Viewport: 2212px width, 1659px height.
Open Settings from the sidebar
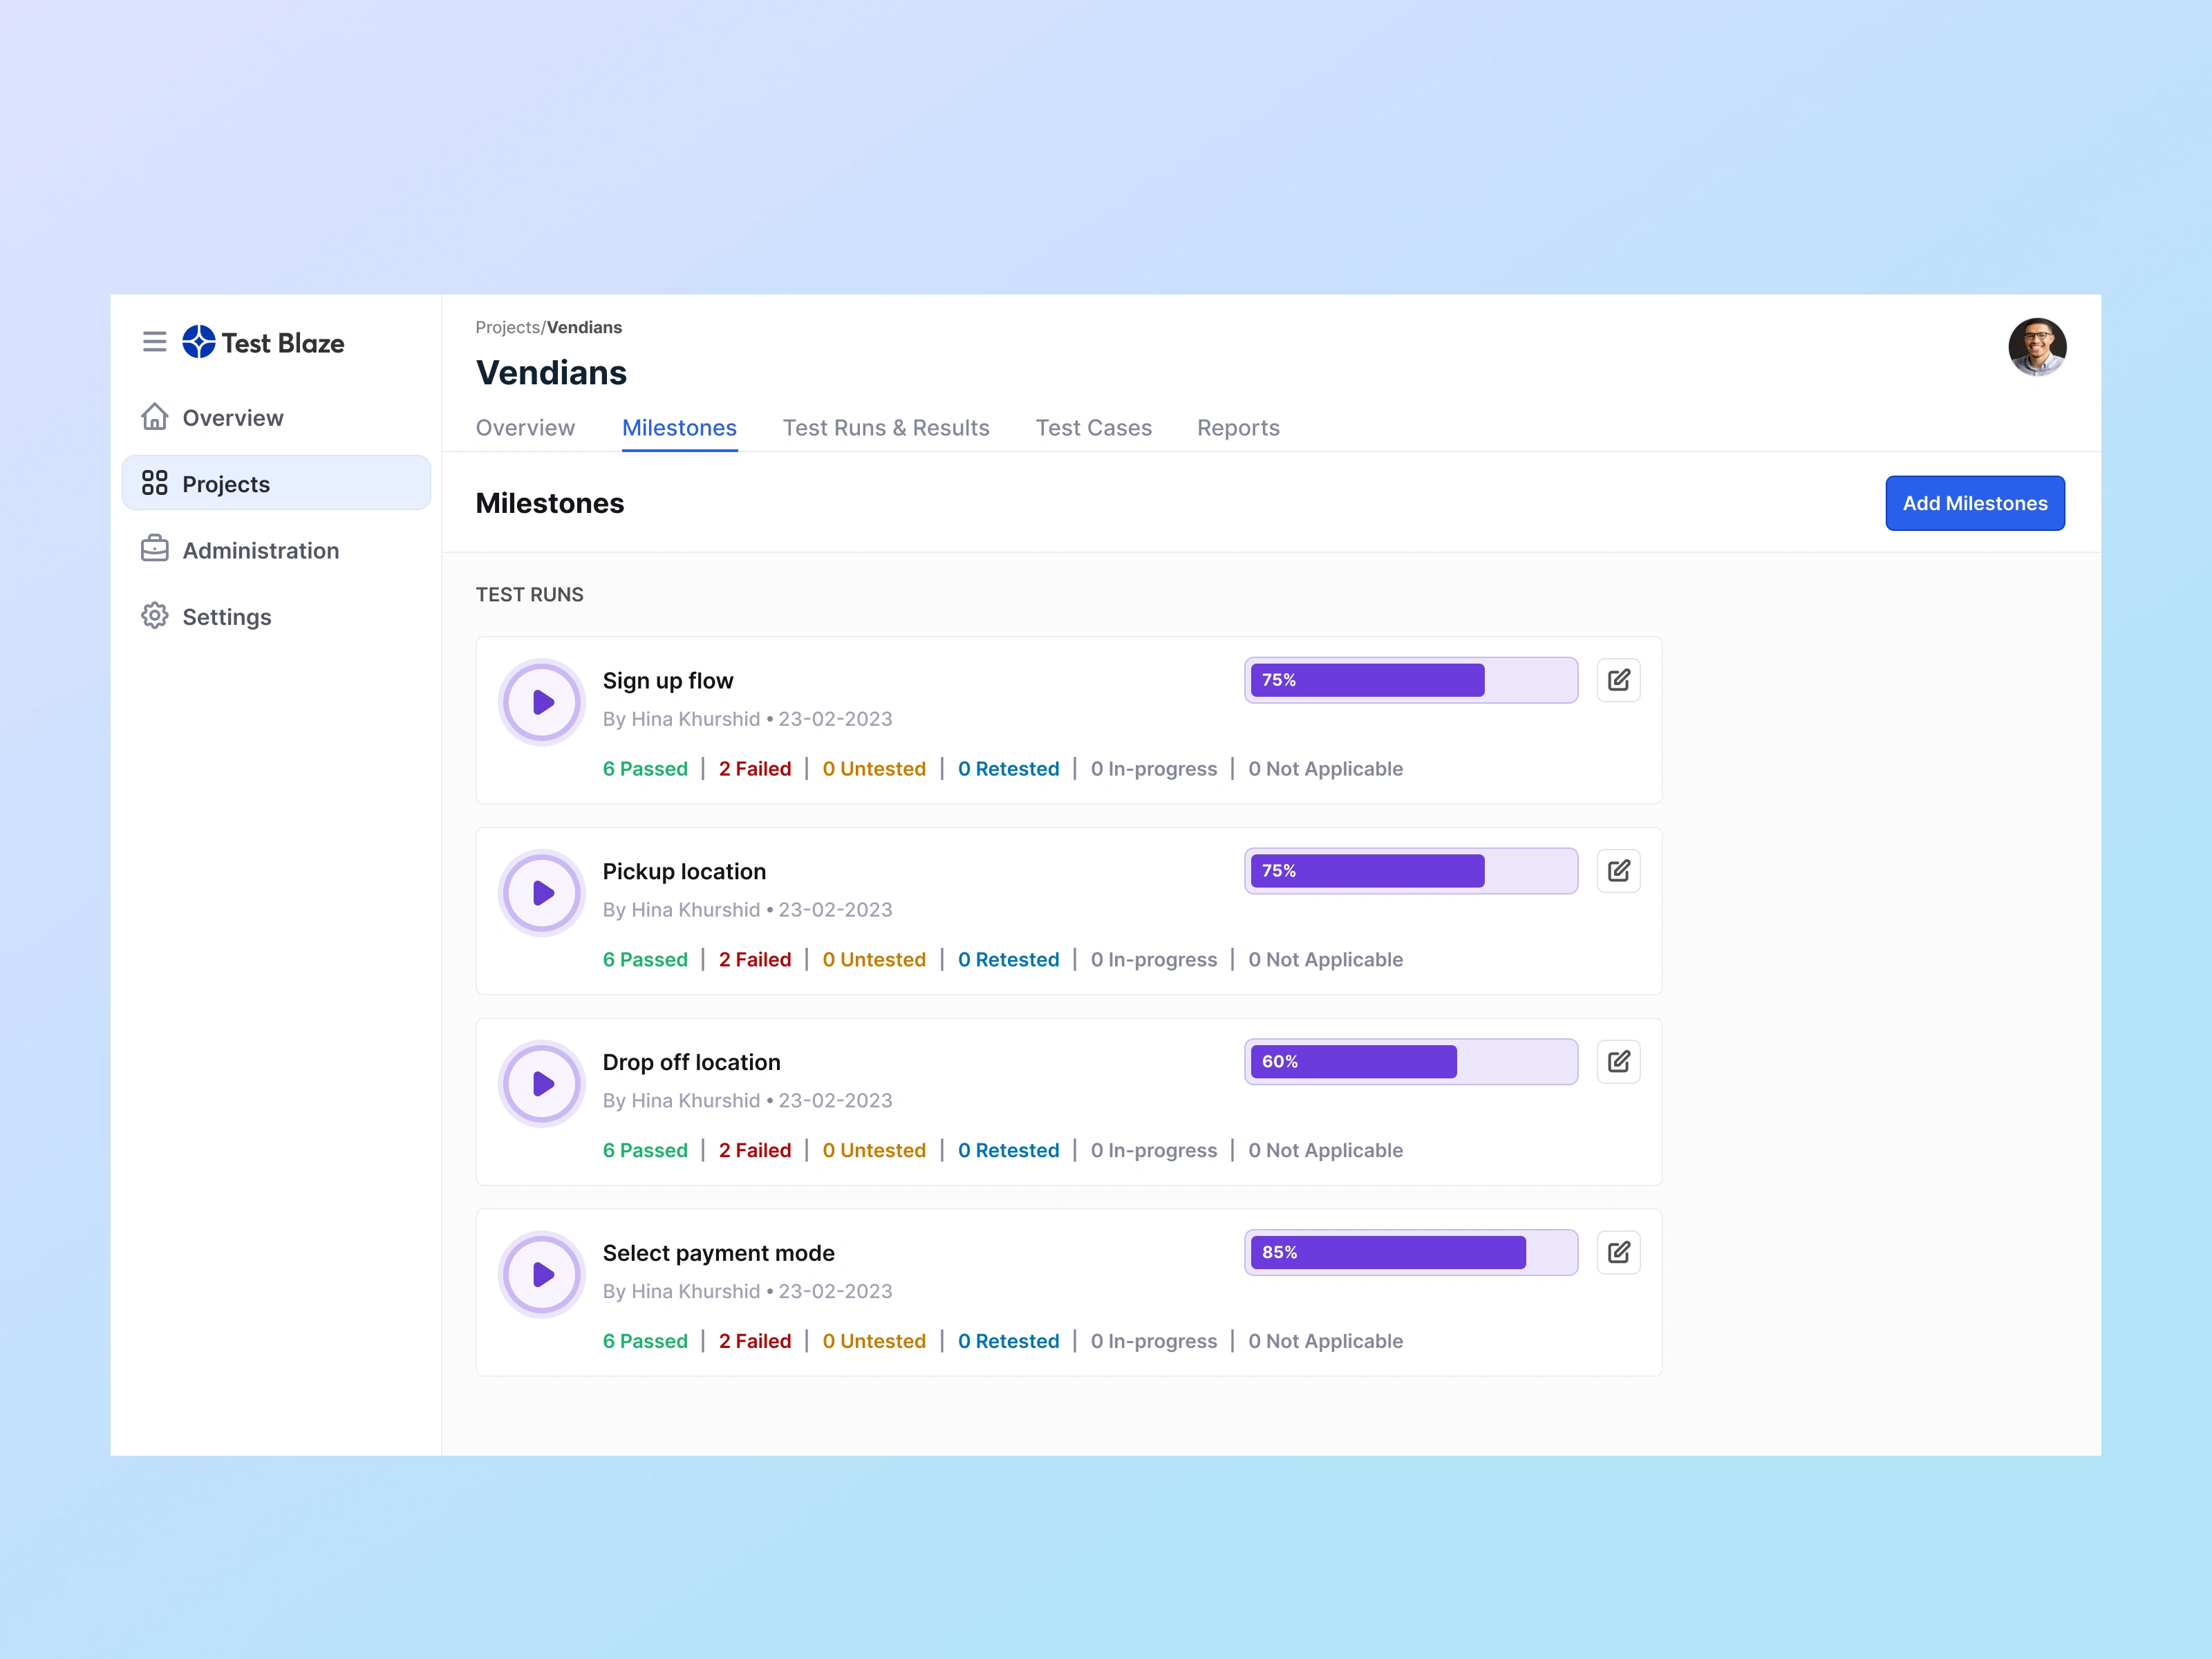point(226,617)
